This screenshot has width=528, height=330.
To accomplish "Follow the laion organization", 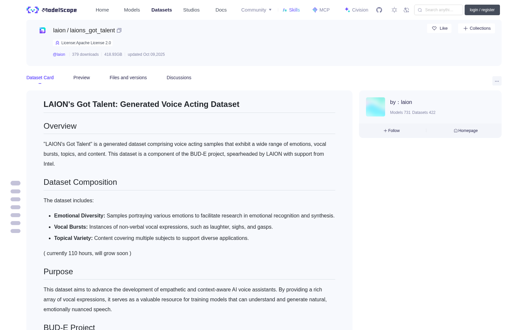I will point(392,131).
